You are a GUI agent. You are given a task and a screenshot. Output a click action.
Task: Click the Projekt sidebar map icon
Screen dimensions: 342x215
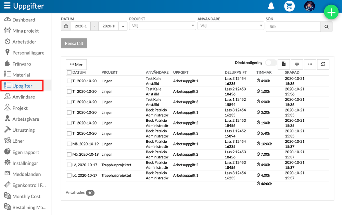(x=7, y=107)
